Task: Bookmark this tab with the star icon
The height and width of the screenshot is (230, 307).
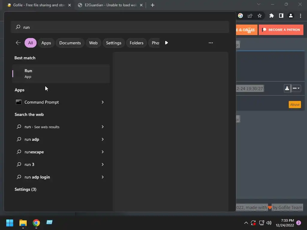Action: (260, 16)
